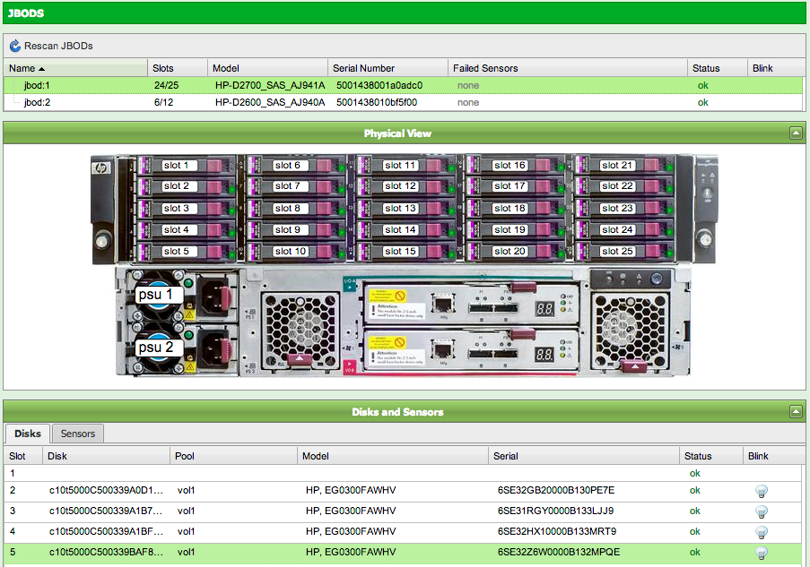
Task: Click JBOD serial 5001438010bf5f00
Action: (x=377, y=102)
